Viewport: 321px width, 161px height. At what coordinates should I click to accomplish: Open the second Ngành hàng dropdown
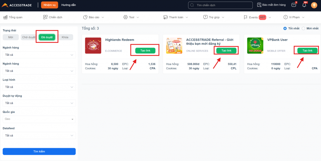(x=39, y=71)
